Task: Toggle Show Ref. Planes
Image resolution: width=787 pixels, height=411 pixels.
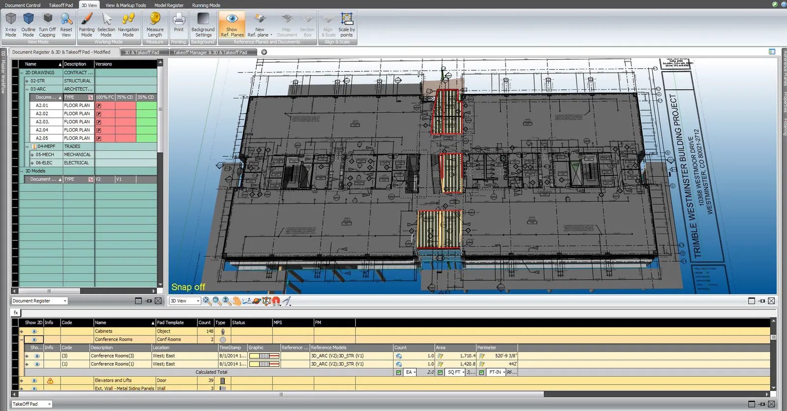Action: 232,25
